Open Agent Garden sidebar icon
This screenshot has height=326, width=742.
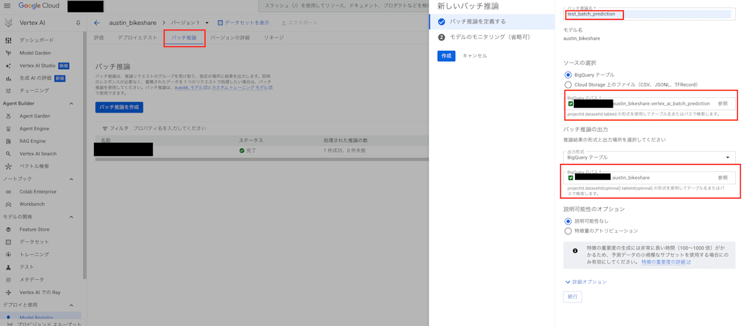pos(8,116)
